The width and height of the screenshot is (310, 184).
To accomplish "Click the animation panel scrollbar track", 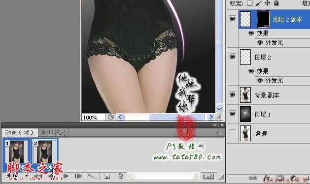I will coord(163,176).
